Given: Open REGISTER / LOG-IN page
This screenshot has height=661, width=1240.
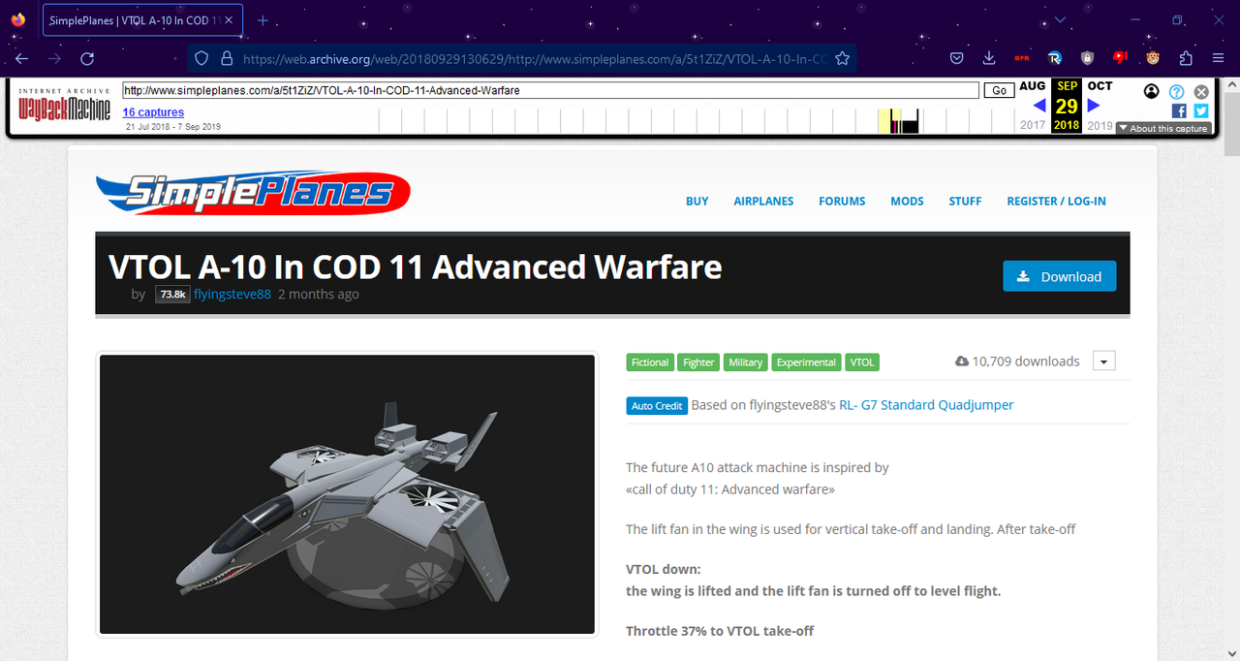Looking at the screenshot, I should 1056,202.
